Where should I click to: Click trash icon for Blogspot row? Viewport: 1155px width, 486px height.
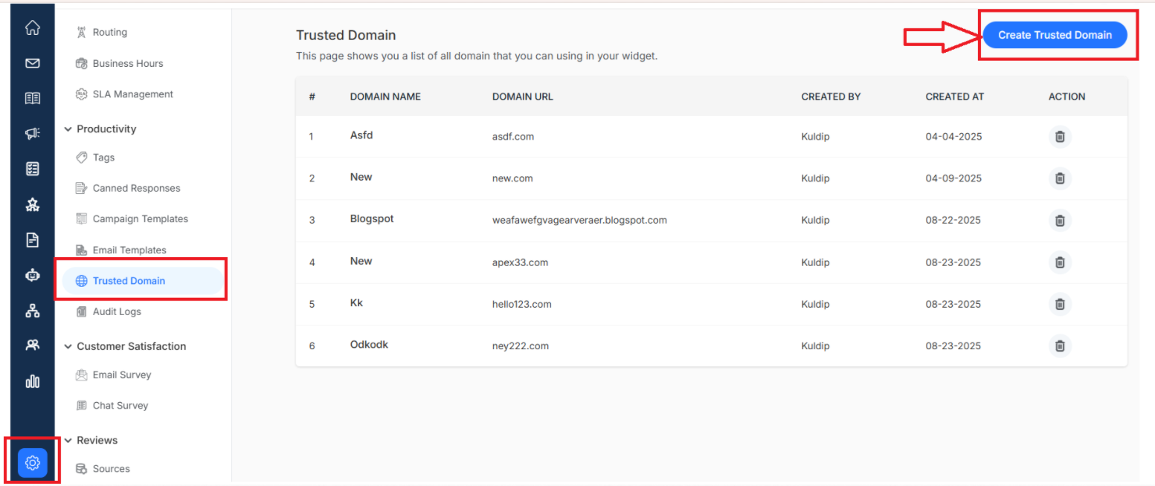1060,221
